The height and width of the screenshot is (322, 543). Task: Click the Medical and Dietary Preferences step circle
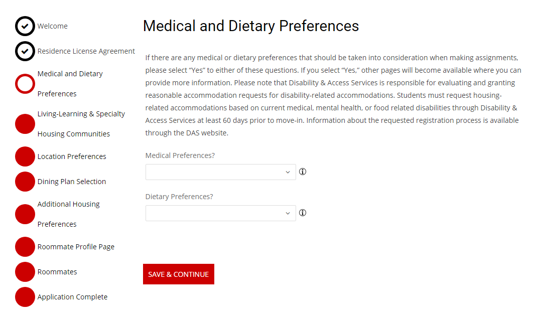(x=25, y=84)
